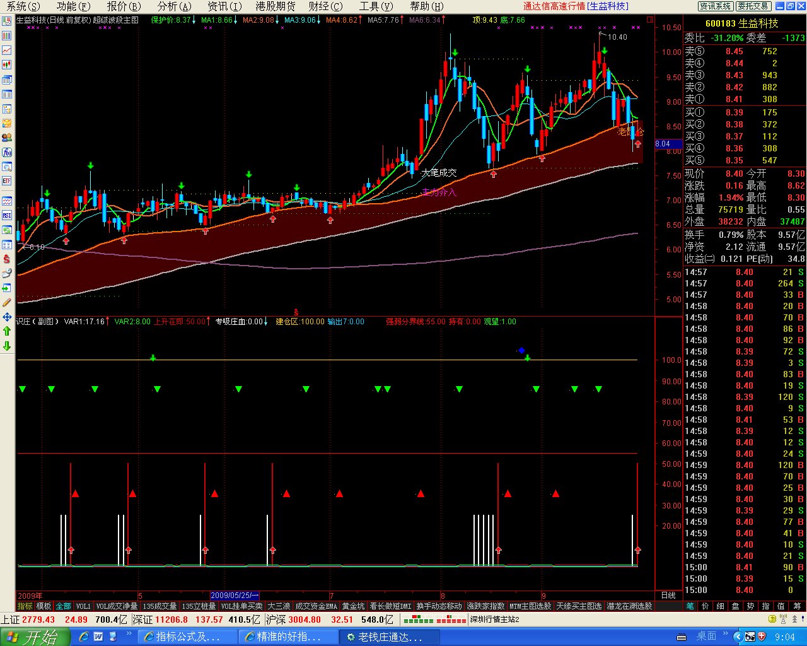Image resolution: width=807 pixels, height=646 pixels.
Task: Open the 精准的好指... taskbar window
Action: tap(288, 637)
